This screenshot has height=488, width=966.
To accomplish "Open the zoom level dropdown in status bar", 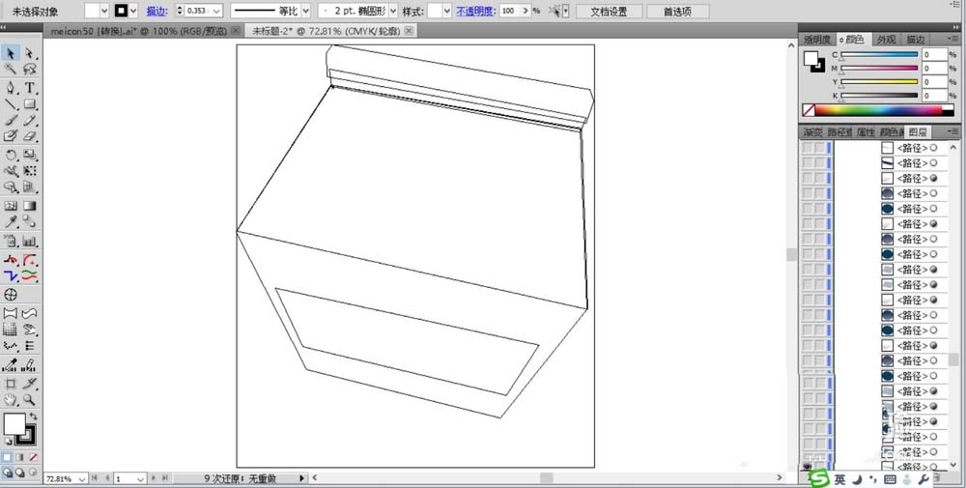I will [x=82, y=478].
